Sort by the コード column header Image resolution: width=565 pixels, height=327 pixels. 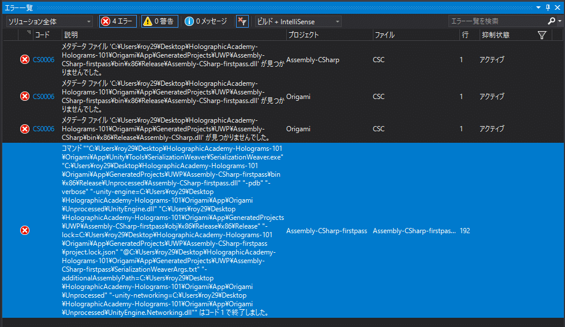click(42, 35)
